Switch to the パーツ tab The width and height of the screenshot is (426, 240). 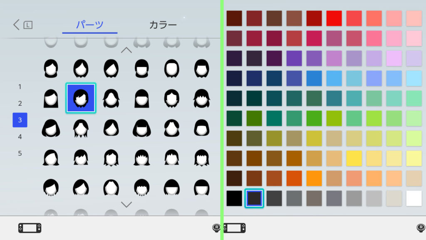[90, 25]
